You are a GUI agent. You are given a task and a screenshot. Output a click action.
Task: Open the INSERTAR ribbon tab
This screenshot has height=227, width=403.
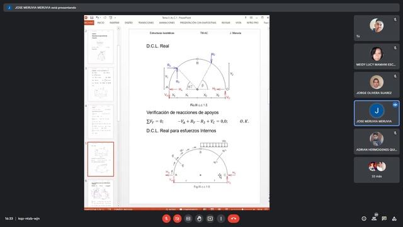[x=115, y=23]
